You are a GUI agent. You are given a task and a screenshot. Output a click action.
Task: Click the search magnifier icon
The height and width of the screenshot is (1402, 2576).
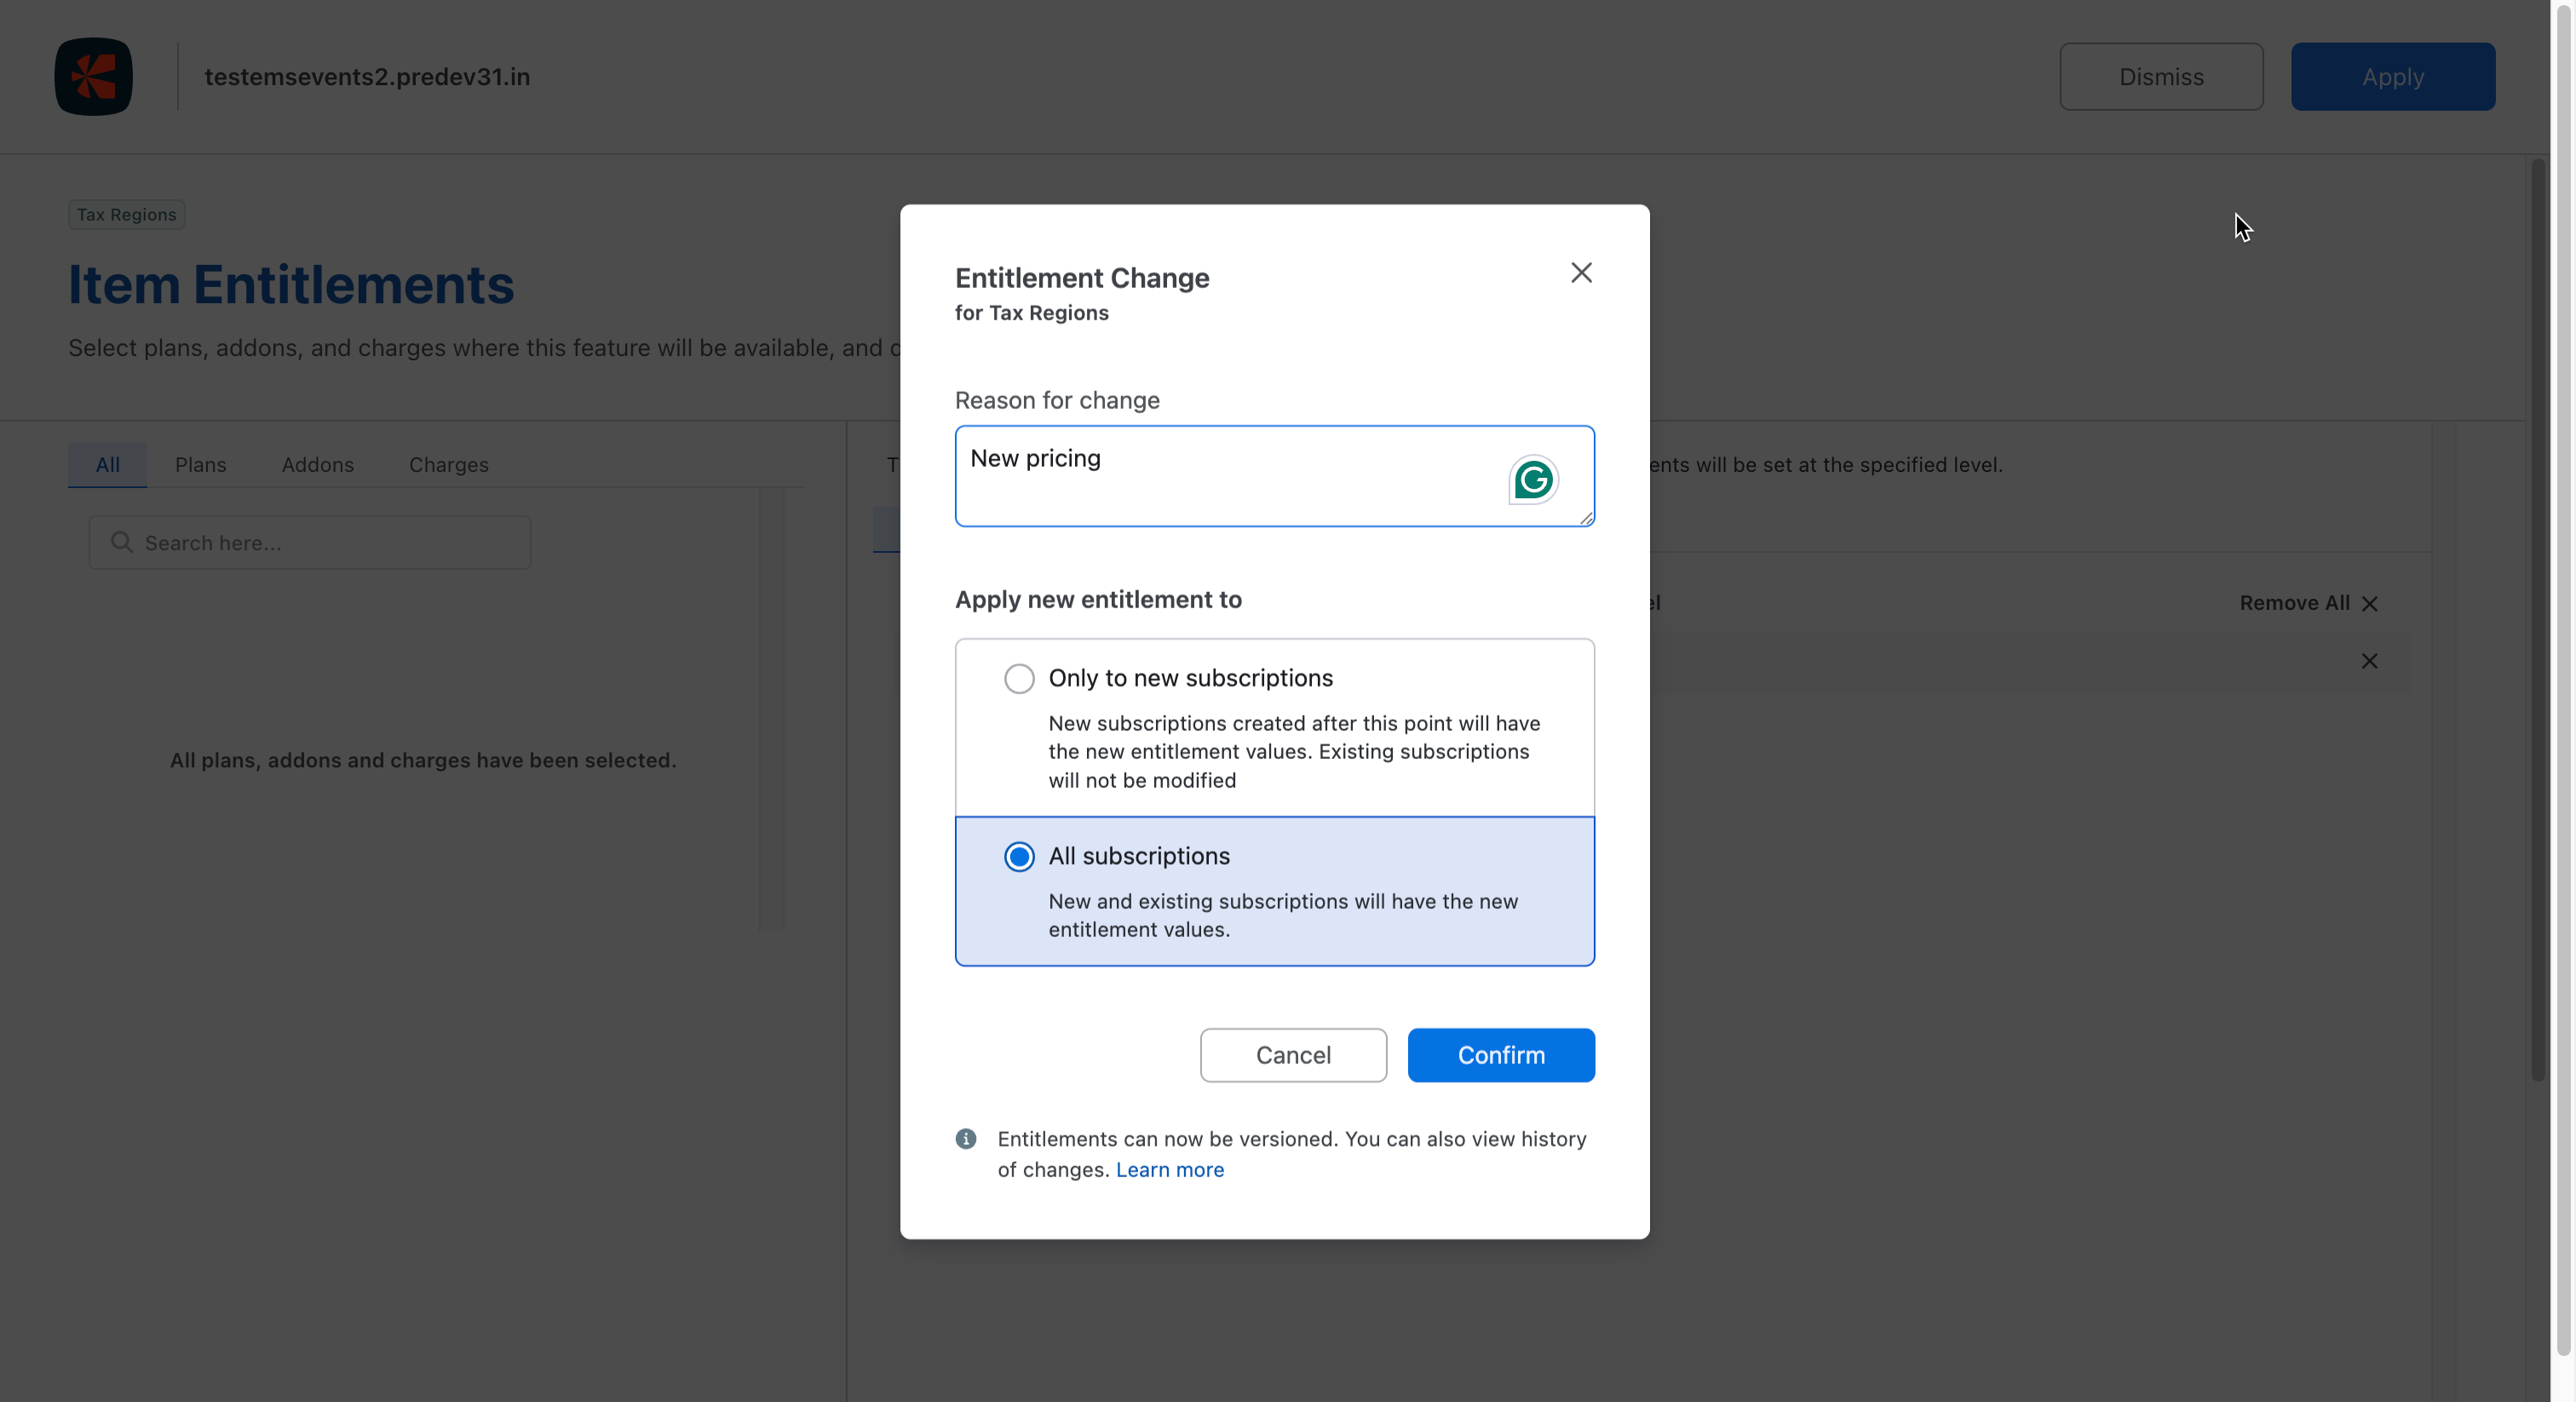[x=122, y=542]
